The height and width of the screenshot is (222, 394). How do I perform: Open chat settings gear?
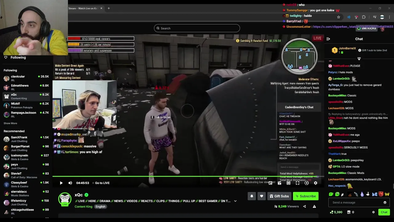(373, 212)
